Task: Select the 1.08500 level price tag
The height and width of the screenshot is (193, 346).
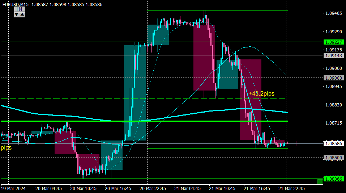Action: (x=334, y=158)
